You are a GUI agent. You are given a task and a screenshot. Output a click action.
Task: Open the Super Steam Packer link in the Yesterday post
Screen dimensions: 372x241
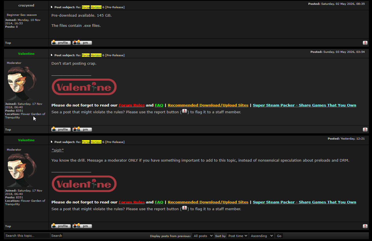304,202
